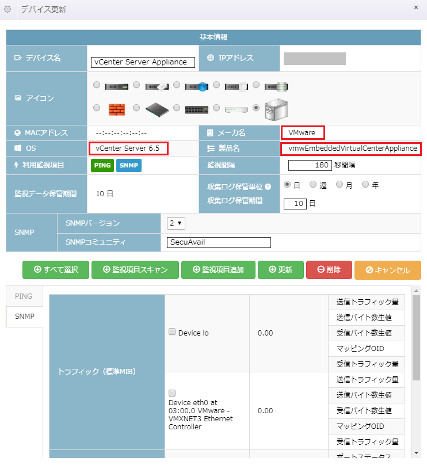Click the Device eth0 0.00 value
427x465 pixels.
point(265,411)
